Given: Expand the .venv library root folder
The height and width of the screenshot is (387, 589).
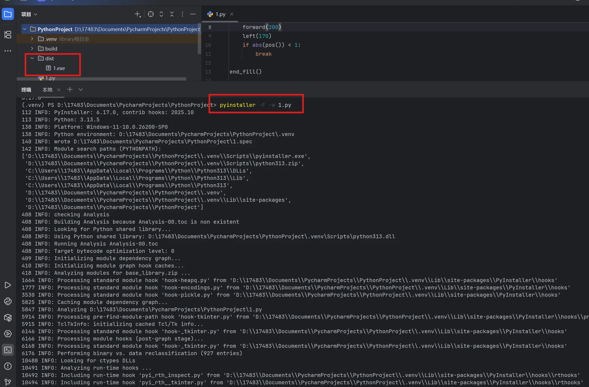Looking at the screenshot, I should pos(32,39).
